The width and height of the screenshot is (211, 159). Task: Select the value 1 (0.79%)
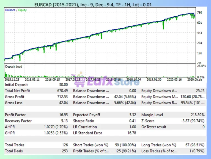tap(197, 151)
